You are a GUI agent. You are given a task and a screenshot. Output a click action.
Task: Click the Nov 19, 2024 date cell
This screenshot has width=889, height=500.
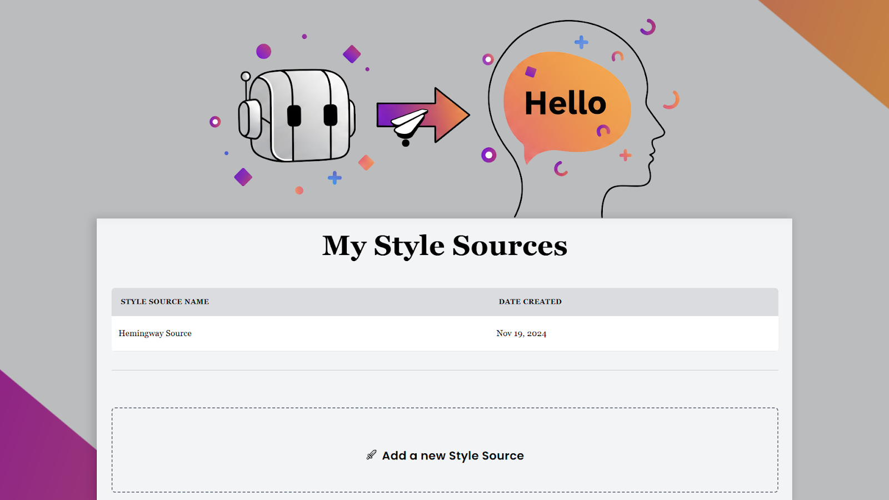521,333
